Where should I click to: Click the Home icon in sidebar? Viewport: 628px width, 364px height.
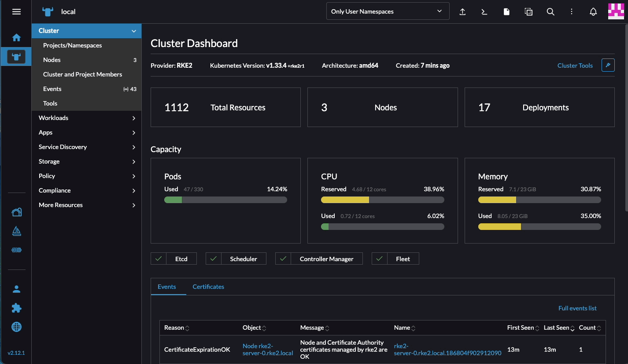click(x=16, y=38)
